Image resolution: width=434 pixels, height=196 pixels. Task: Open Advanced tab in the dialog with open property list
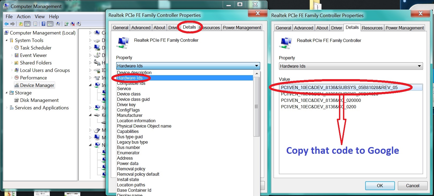(141, 28)
